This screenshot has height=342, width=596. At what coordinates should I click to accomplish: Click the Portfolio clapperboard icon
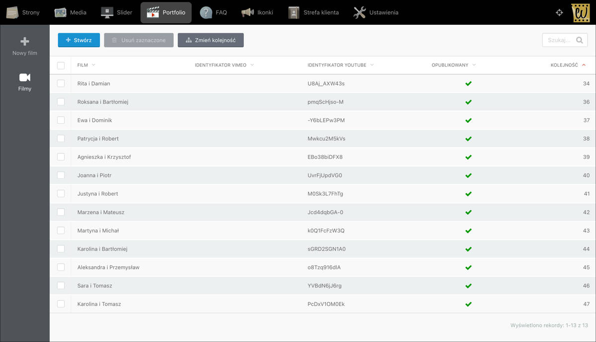(153, 12)
